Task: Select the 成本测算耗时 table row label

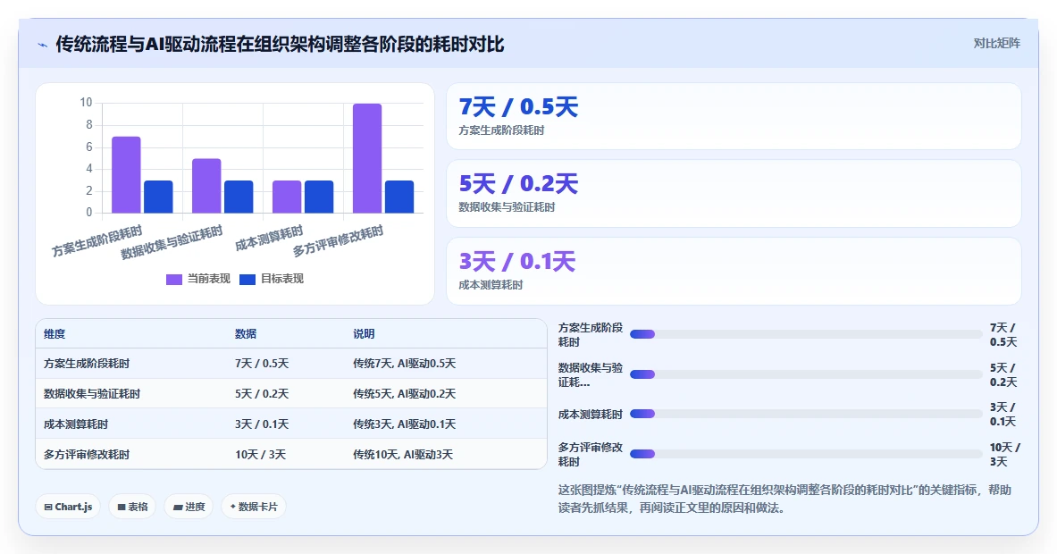Action: (75, 424)
